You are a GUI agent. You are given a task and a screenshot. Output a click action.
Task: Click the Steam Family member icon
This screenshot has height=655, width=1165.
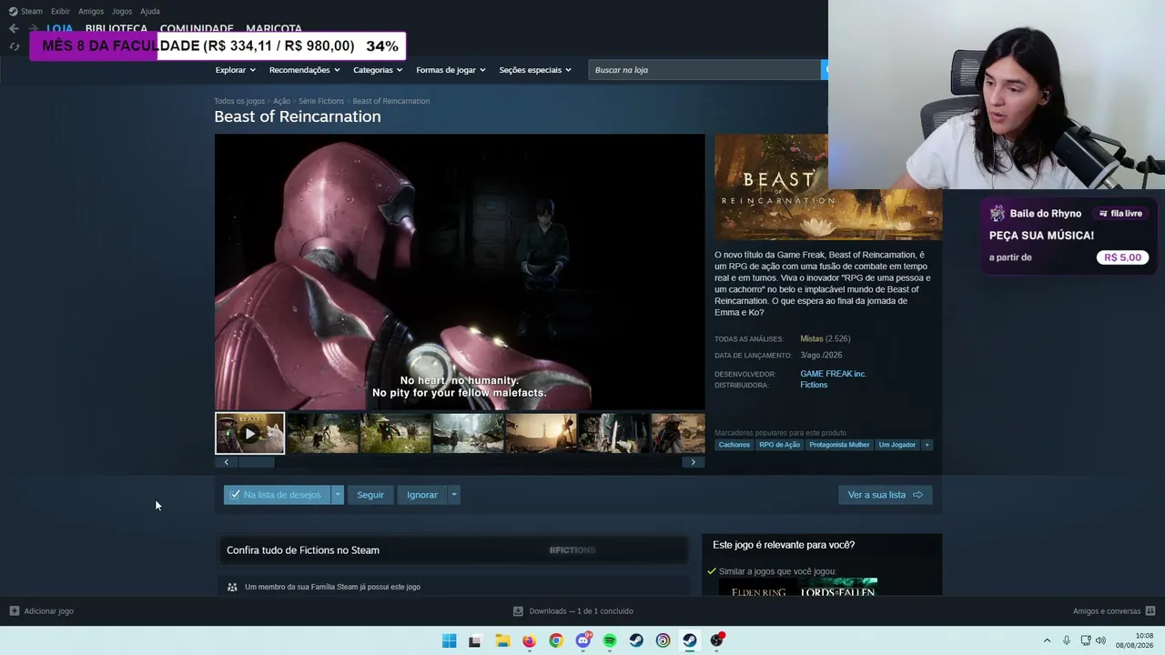pos(232,587)
